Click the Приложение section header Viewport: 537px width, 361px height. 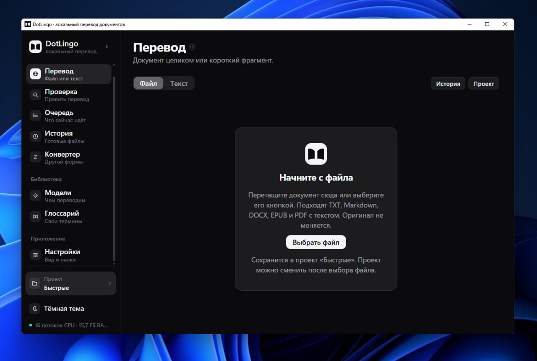[48, 239]
